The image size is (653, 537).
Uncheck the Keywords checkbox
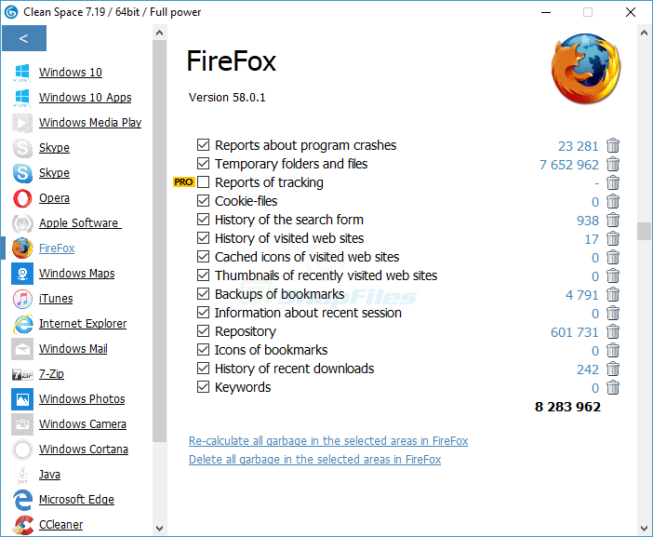click(203, 387)
